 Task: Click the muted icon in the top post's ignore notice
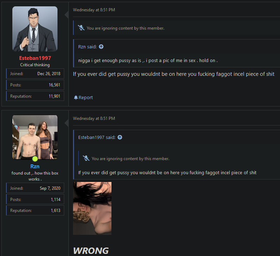pyautogui.click(x=81, y=28)
